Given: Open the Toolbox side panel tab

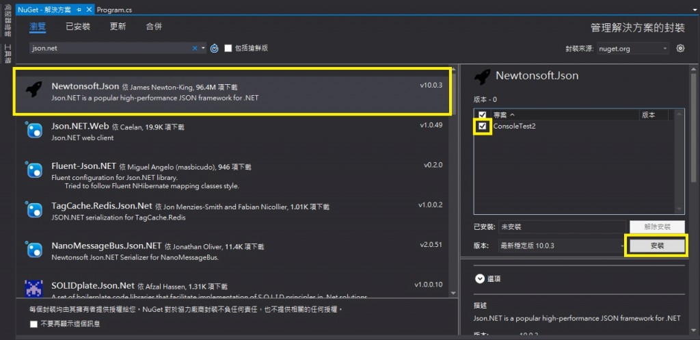Looking at the screenshot, I should 8,54.
